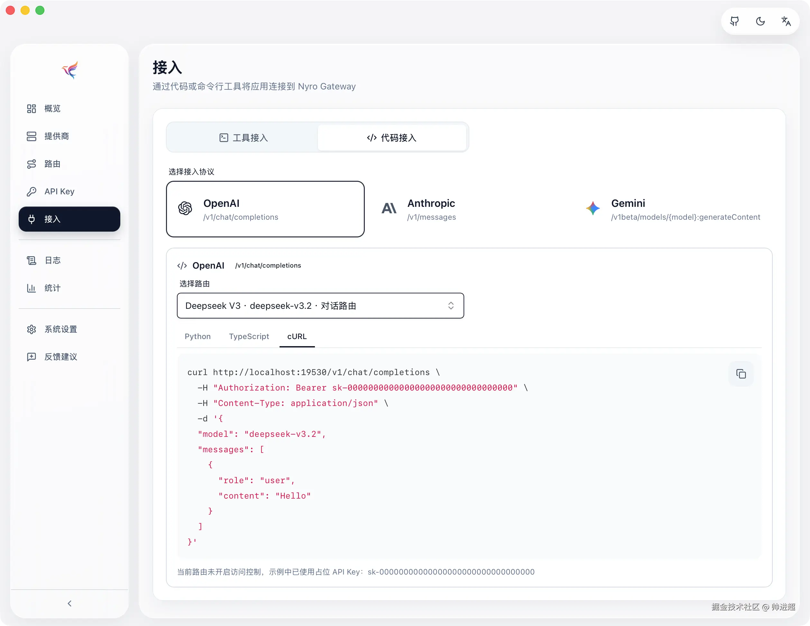The width and height of the screenshot is (810, 626).
Task: Switch to the Python code tab
Action: point(197,336)
